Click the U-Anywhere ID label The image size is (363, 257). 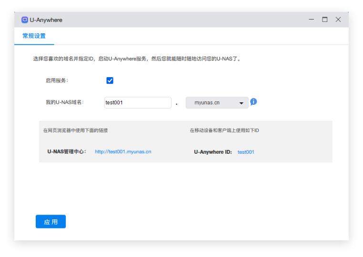(x=213, y=152)
